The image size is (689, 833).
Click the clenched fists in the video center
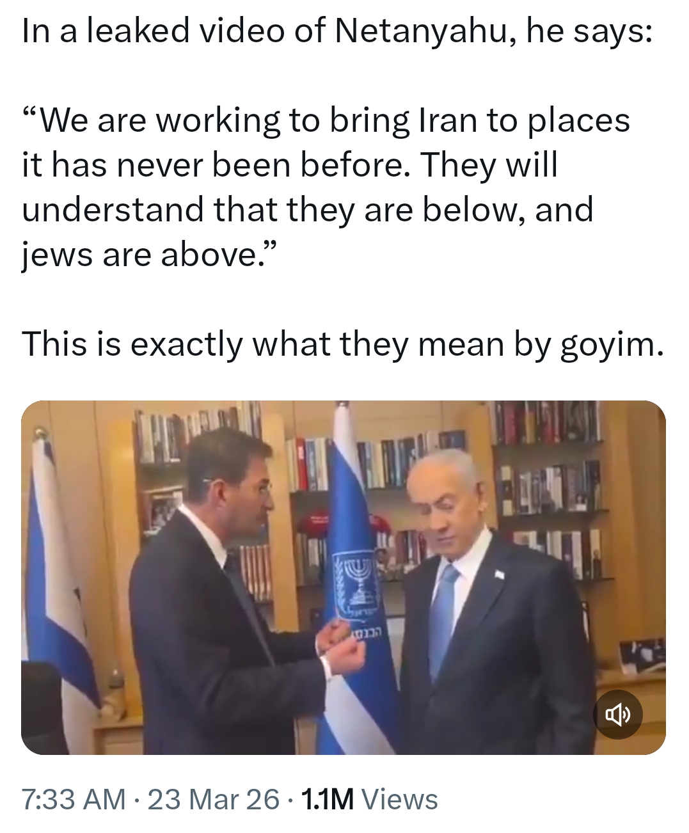click(x=341, y=647)
